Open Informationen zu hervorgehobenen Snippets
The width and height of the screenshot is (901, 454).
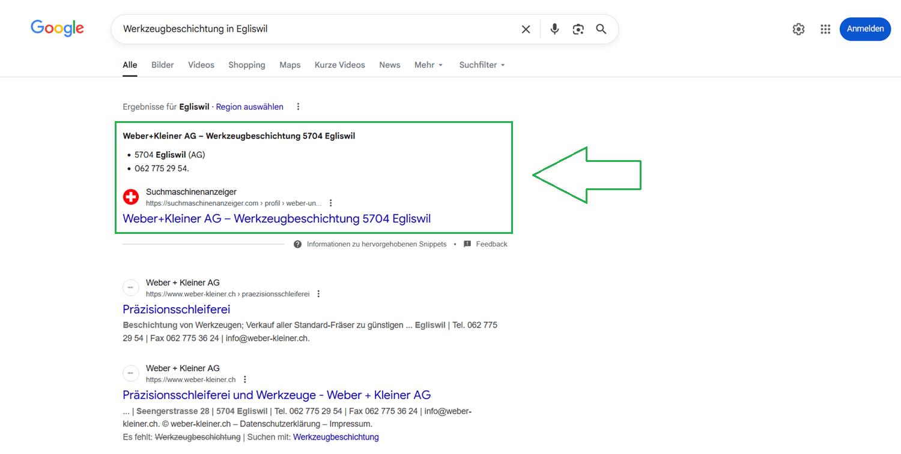point(376,244)
